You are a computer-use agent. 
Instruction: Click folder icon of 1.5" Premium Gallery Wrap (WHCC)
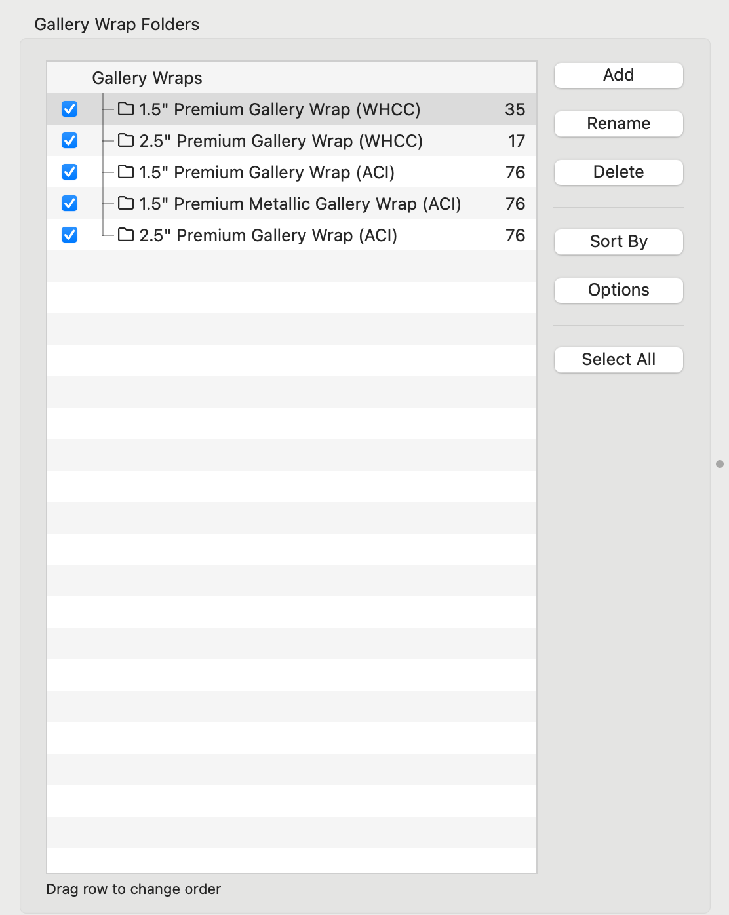[126, 109]
